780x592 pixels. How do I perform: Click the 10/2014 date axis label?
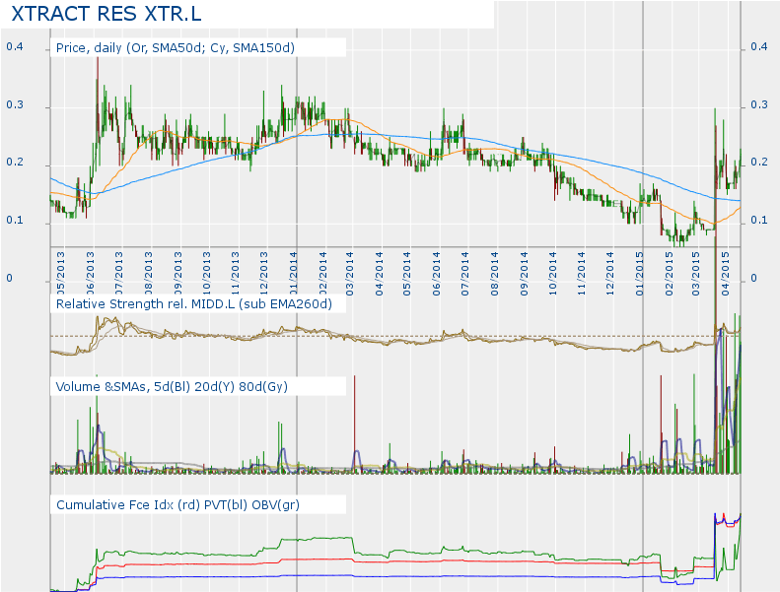(552, 274)
